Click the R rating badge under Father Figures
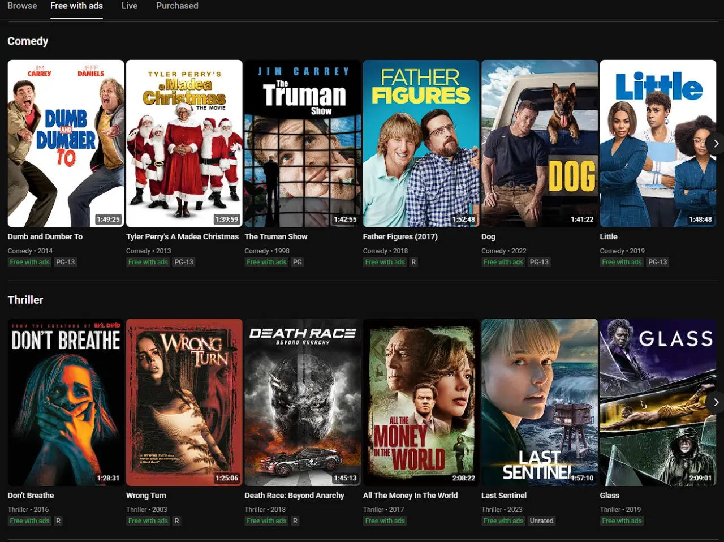Screen dimensions: 724x542 pyautogui.click(x=413, y=262)
